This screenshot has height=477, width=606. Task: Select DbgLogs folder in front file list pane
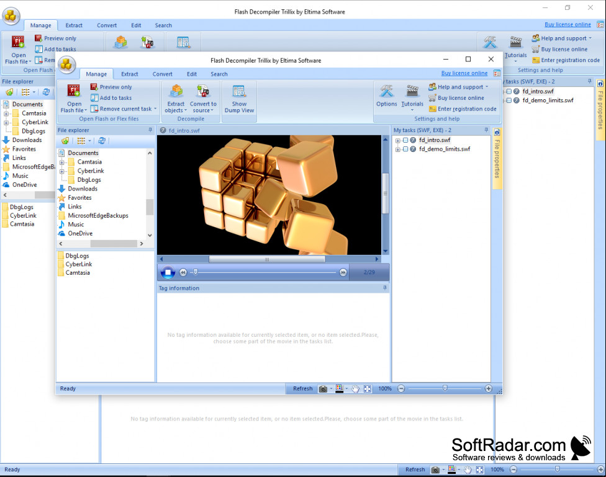pos(77,256)
